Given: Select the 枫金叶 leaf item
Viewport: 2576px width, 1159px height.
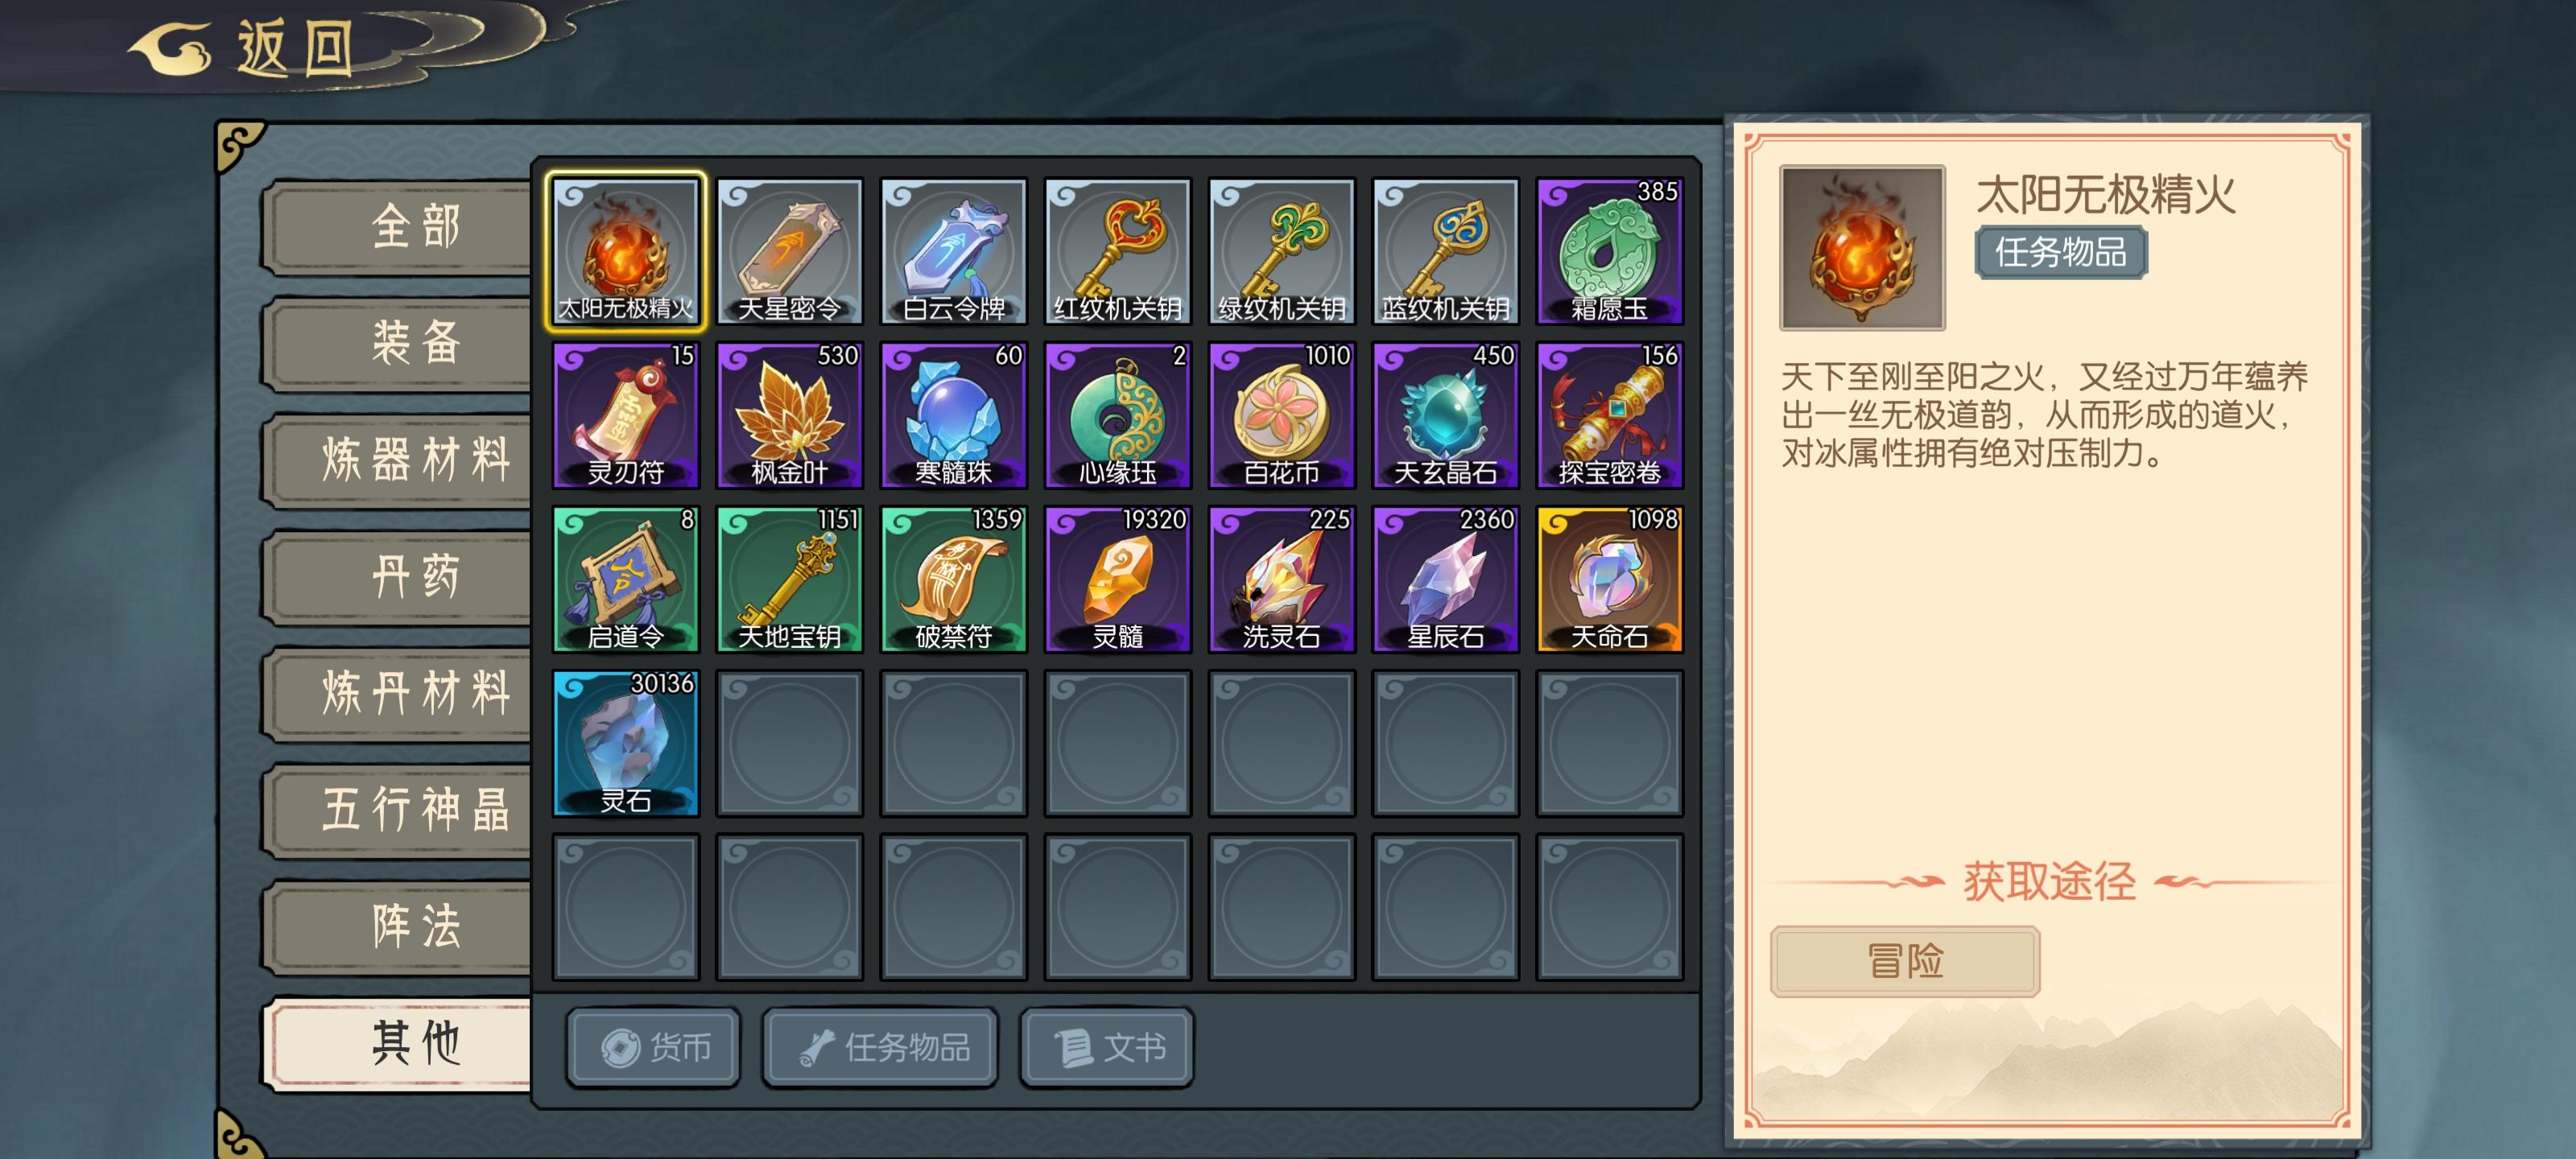Looking at the screenshot, I should point(789,415).
